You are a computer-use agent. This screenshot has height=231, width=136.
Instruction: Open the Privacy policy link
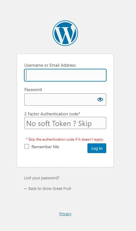click(65, 214)
